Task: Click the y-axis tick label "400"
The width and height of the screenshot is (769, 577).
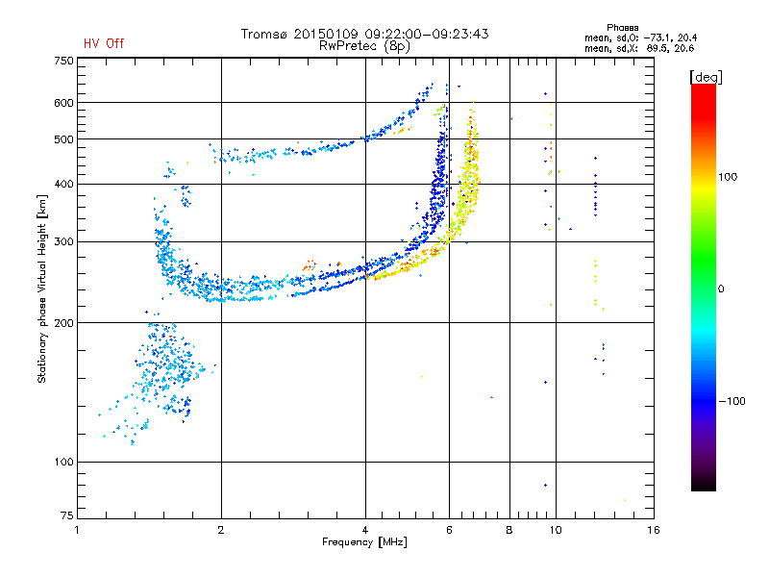Action: (63, 184)
